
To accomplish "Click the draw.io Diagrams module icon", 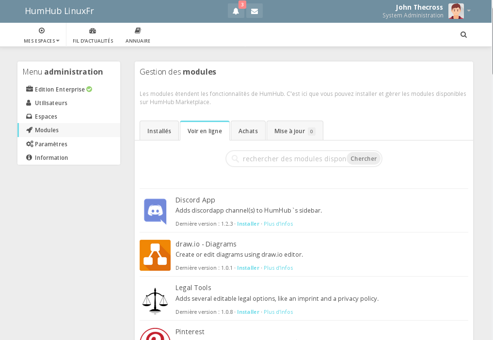I will click(155, 255).
